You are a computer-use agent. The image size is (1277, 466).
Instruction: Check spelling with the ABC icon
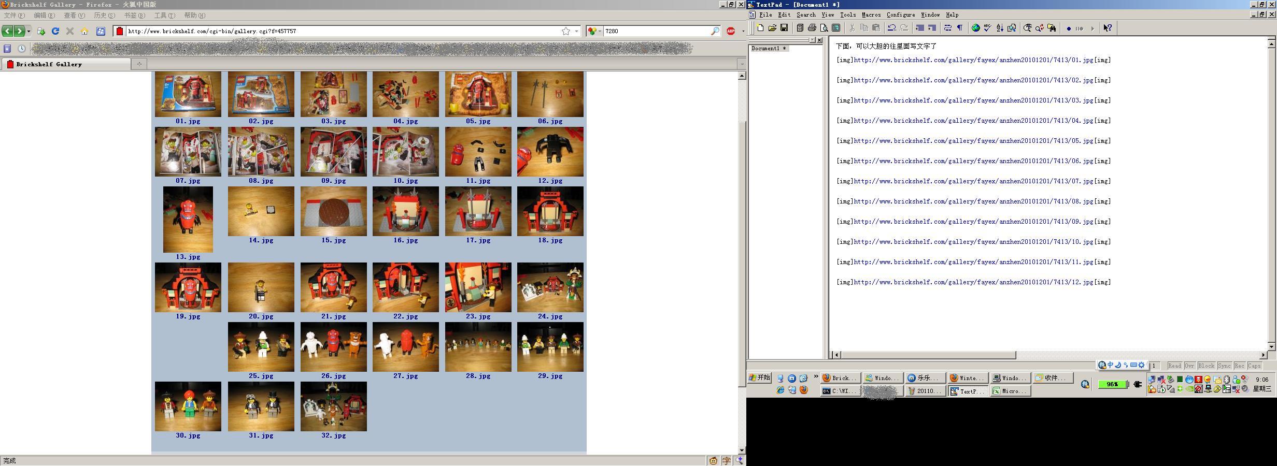point(988,28)
